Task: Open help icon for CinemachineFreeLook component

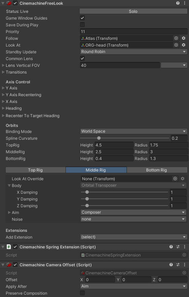Action: pos(178,3)
